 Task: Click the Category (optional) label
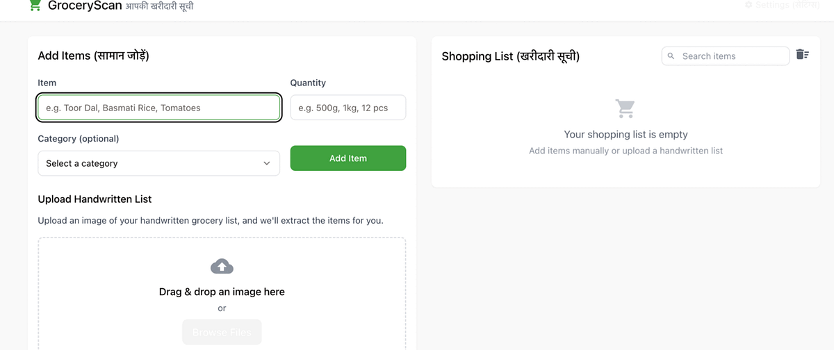(x=79, y=139)
